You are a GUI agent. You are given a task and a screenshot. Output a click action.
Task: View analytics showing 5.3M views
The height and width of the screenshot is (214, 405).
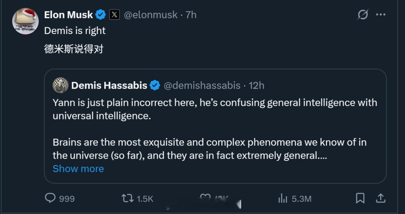(x=283, y=198)
